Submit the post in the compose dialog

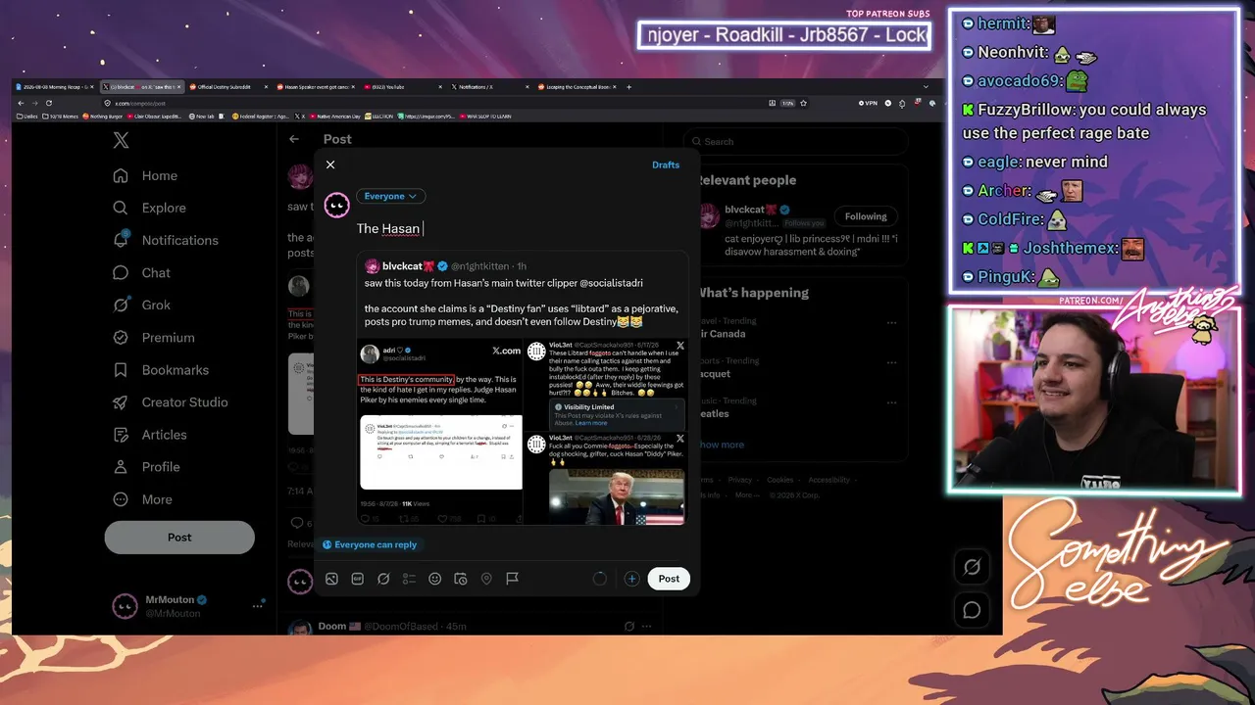click(x=669, y=579)
